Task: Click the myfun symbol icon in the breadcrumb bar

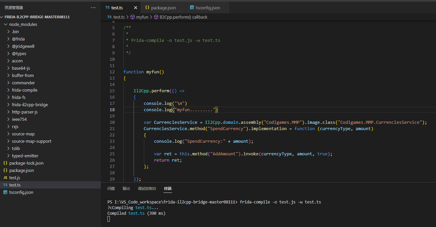Action: 133,17
